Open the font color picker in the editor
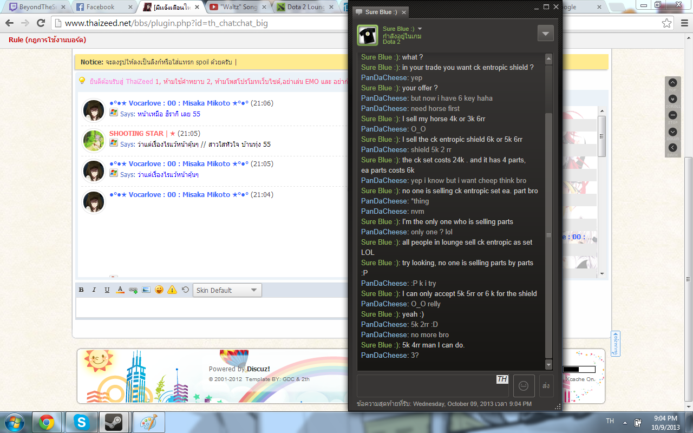This screenshot has width=693, height=433. [x=120, y=290]
